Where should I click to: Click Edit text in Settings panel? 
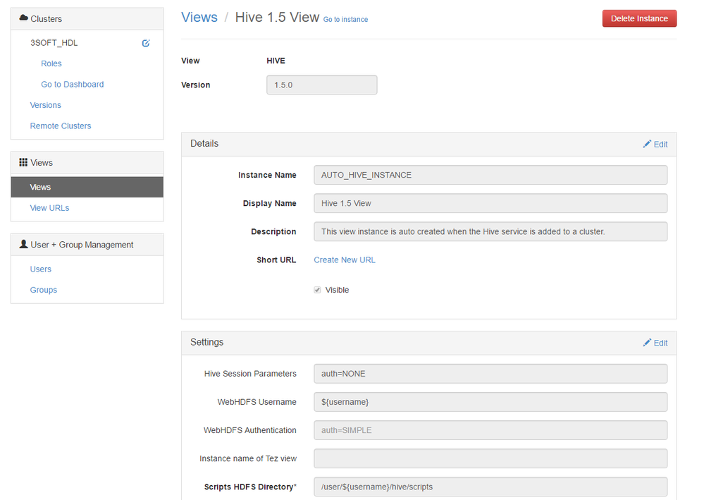pyautogui.click(x=660, y=343)
